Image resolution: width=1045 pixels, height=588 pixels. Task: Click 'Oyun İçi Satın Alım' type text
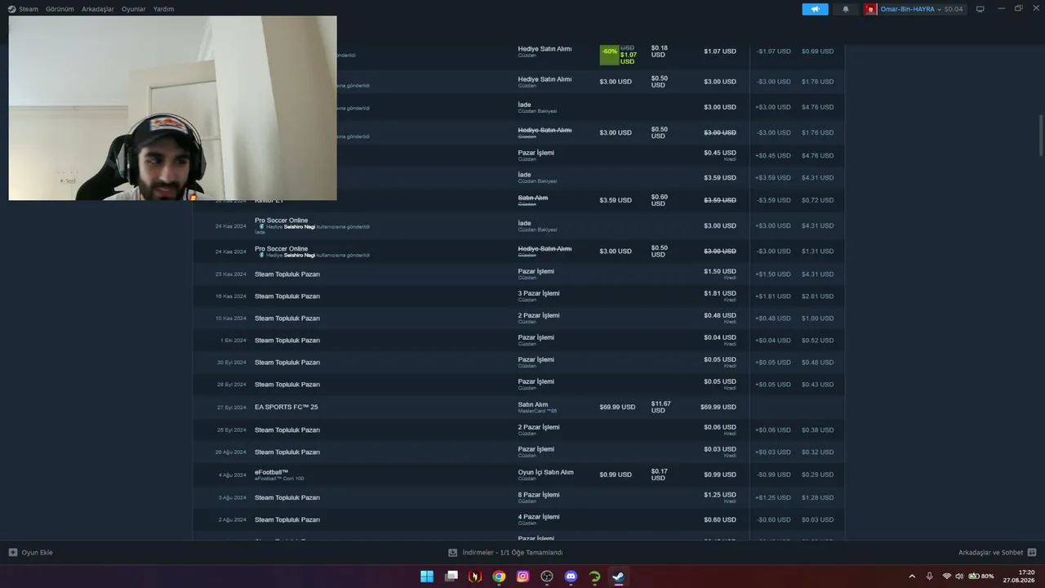tap(545, 472)
